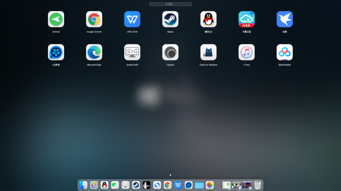Open Clash for Windows

click(208, 52)
